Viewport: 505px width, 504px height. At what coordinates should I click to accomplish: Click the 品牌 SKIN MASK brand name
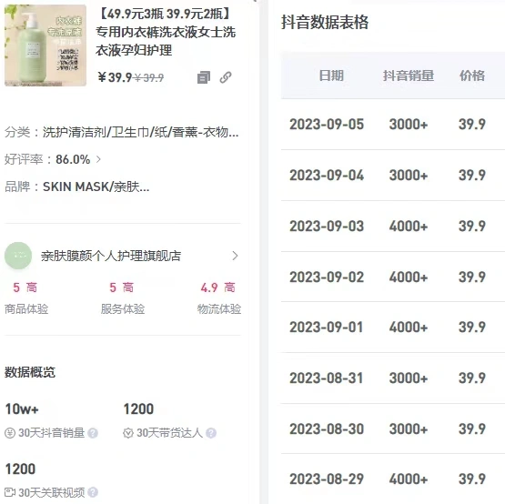tap(96, 186)
